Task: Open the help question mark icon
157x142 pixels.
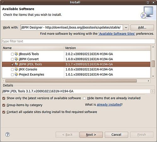Action: coord(8,134)
